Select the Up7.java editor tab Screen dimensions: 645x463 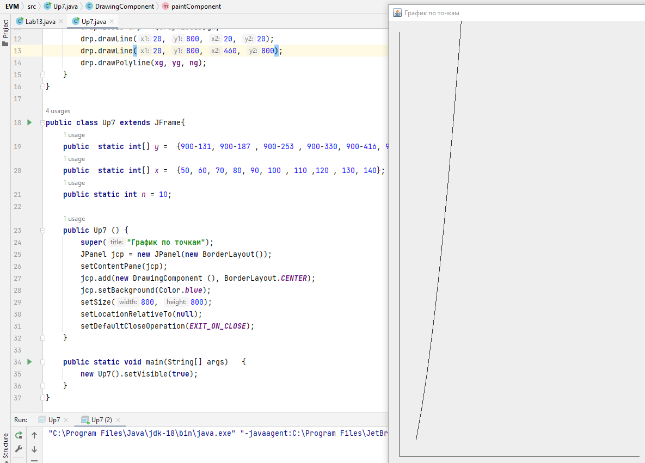94,21
